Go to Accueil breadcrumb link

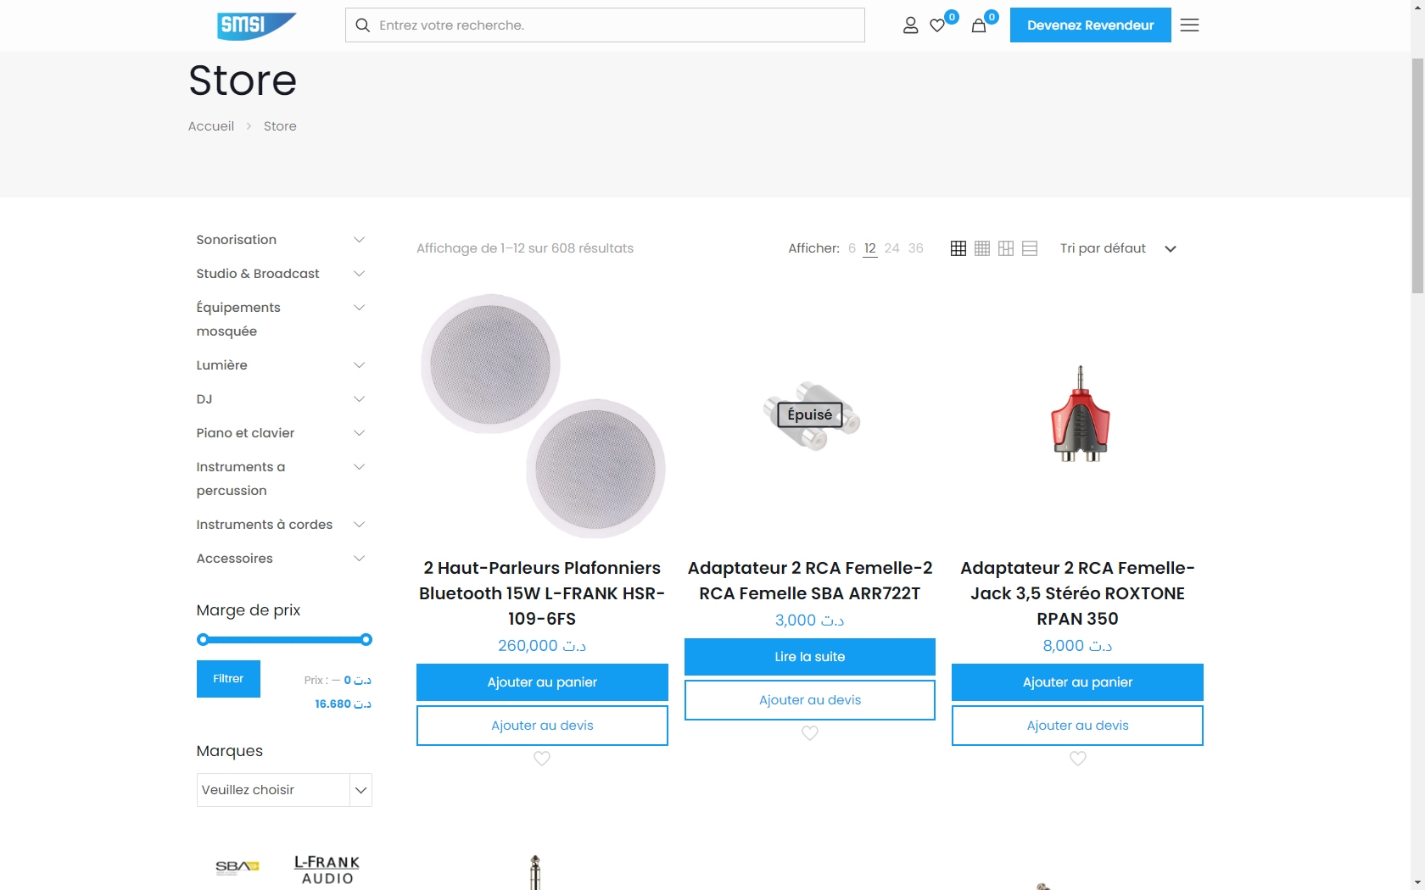211,126
